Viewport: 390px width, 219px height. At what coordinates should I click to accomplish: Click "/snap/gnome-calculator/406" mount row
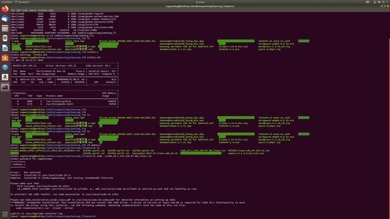click(62, 27)
